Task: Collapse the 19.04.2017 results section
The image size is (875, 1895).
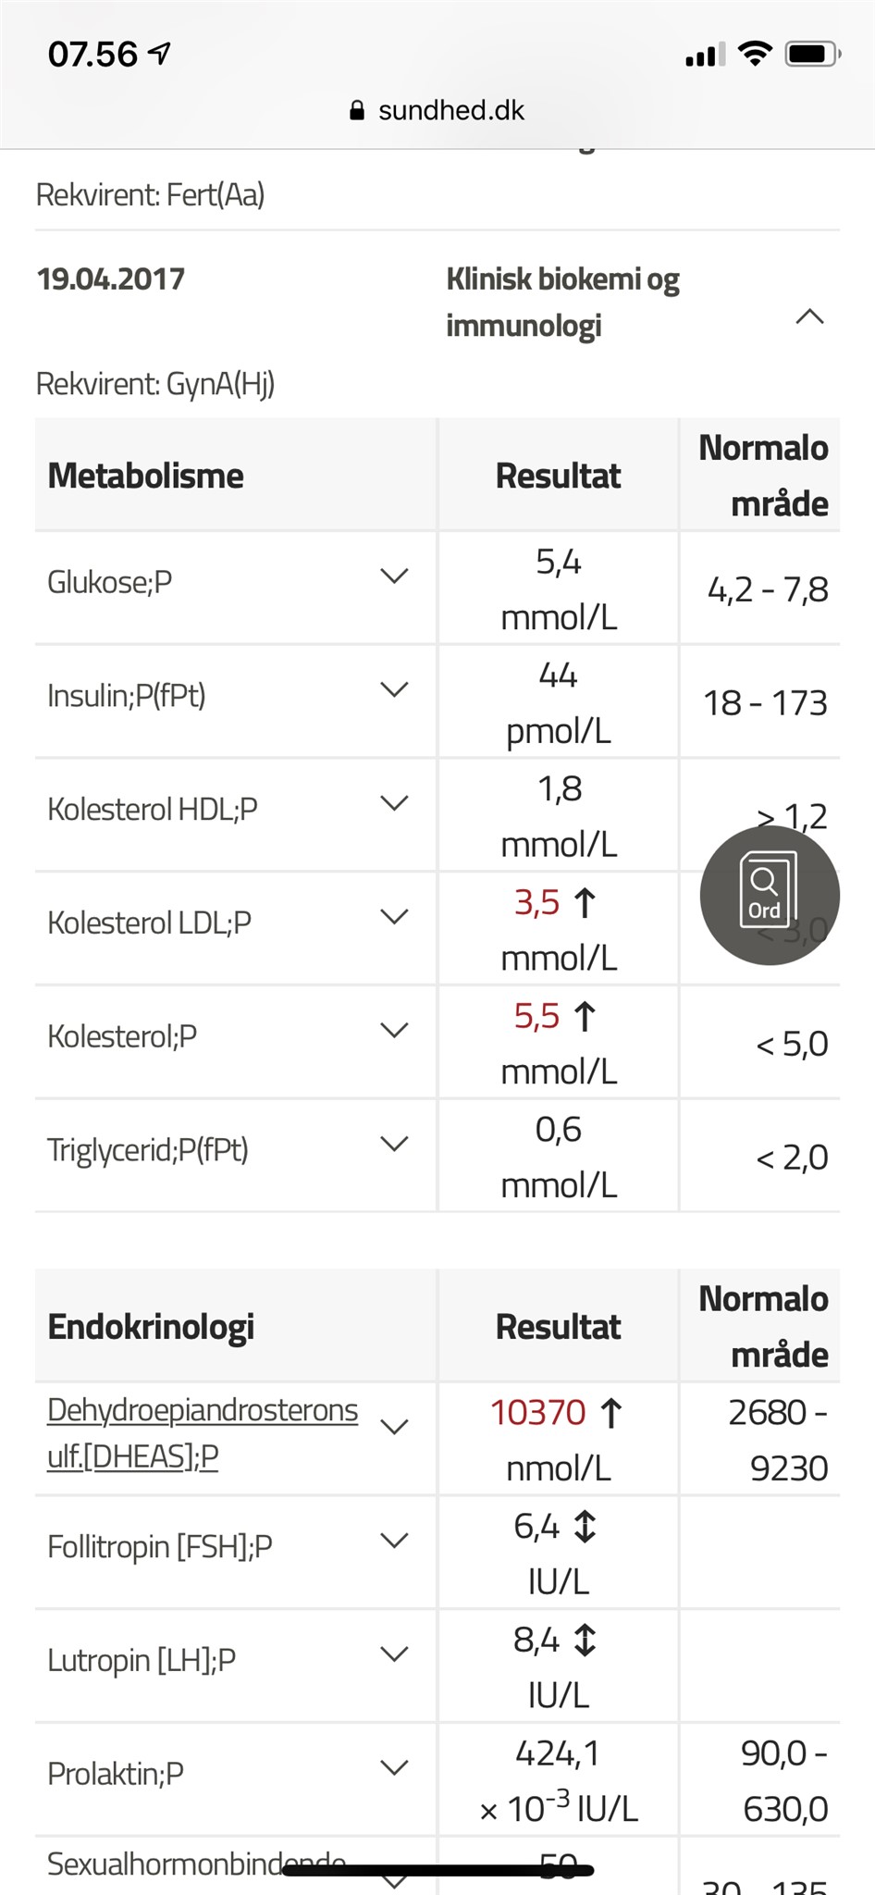Action: (x=809, y=316)
